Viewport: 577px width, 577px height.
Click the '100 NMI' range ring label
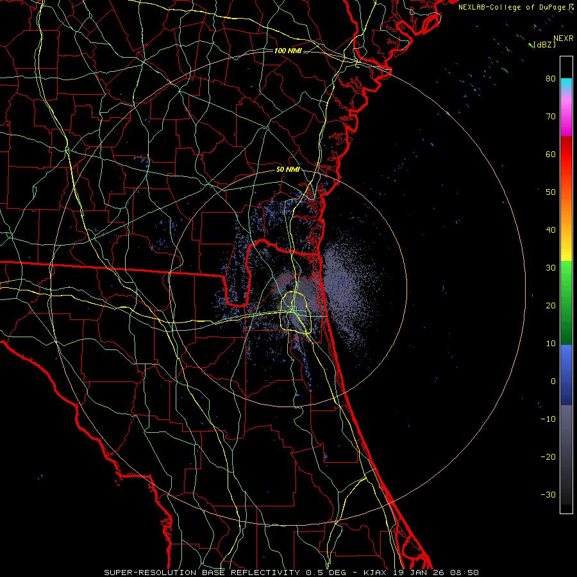point(288,51)
